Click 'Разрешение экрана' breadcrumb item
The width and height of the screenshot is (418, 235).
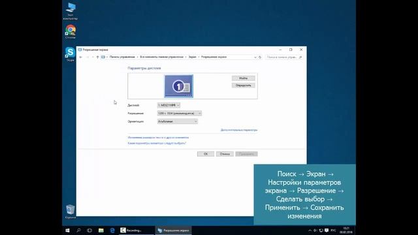(x=214, y=57)
